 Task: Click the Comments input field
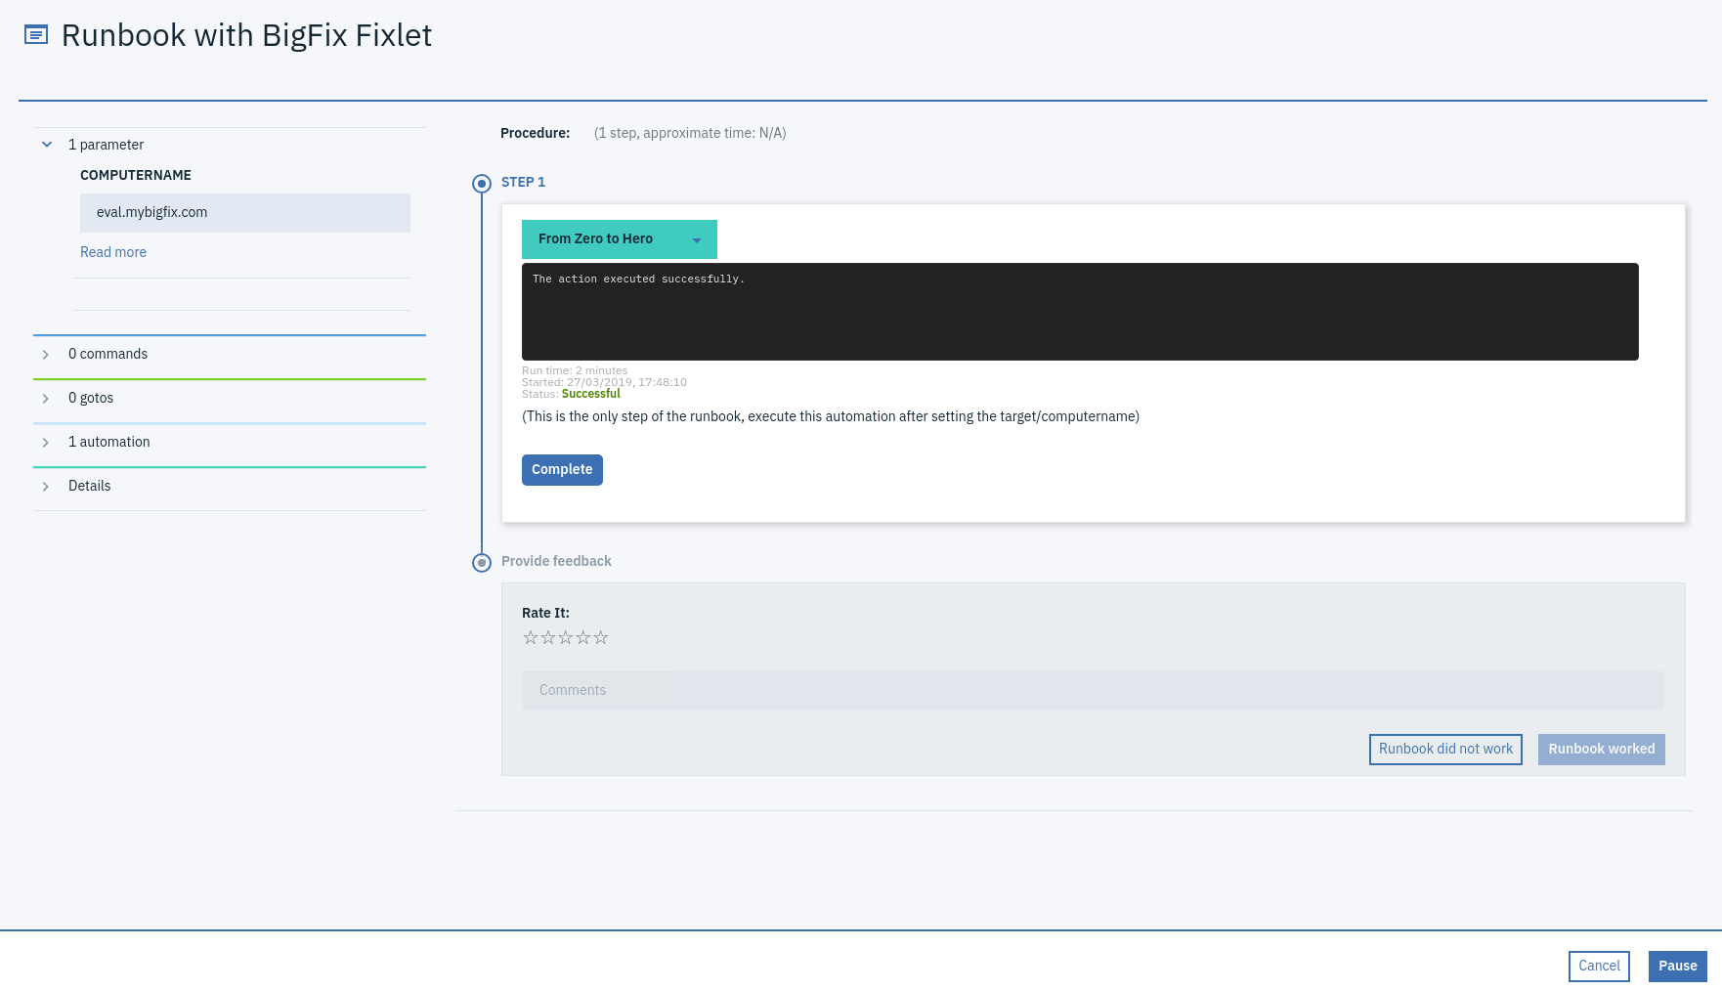tap(1093, 690)
